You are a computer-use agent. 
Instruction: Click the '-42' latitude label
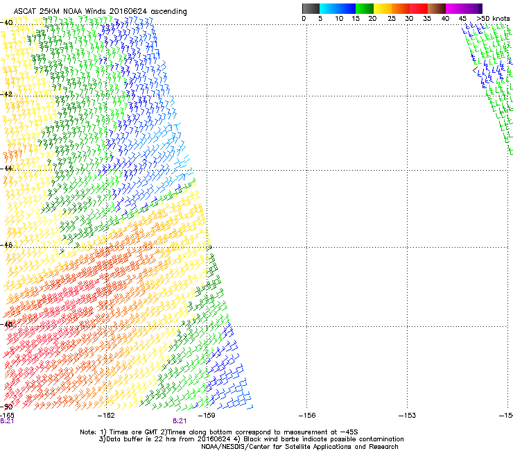[6, 94]
